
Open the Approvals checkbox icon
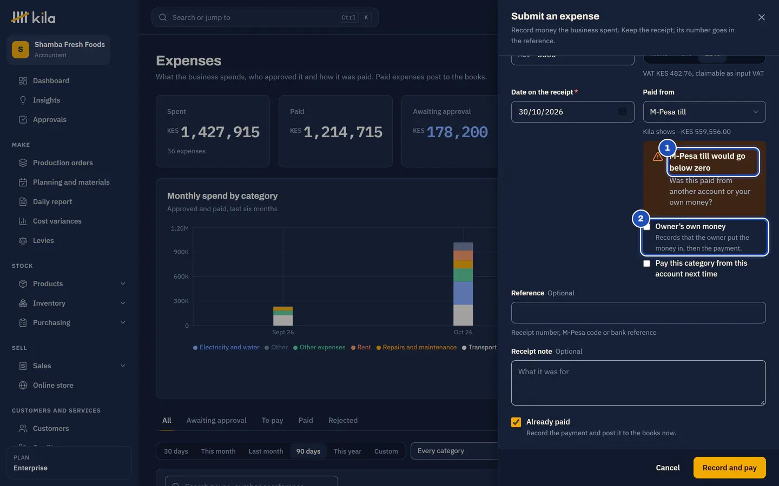coord(23,120)
